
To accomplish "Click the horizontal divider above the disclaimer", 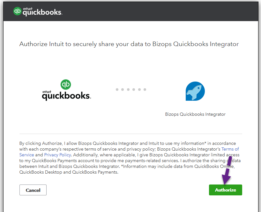I will [x=131, y=134].
